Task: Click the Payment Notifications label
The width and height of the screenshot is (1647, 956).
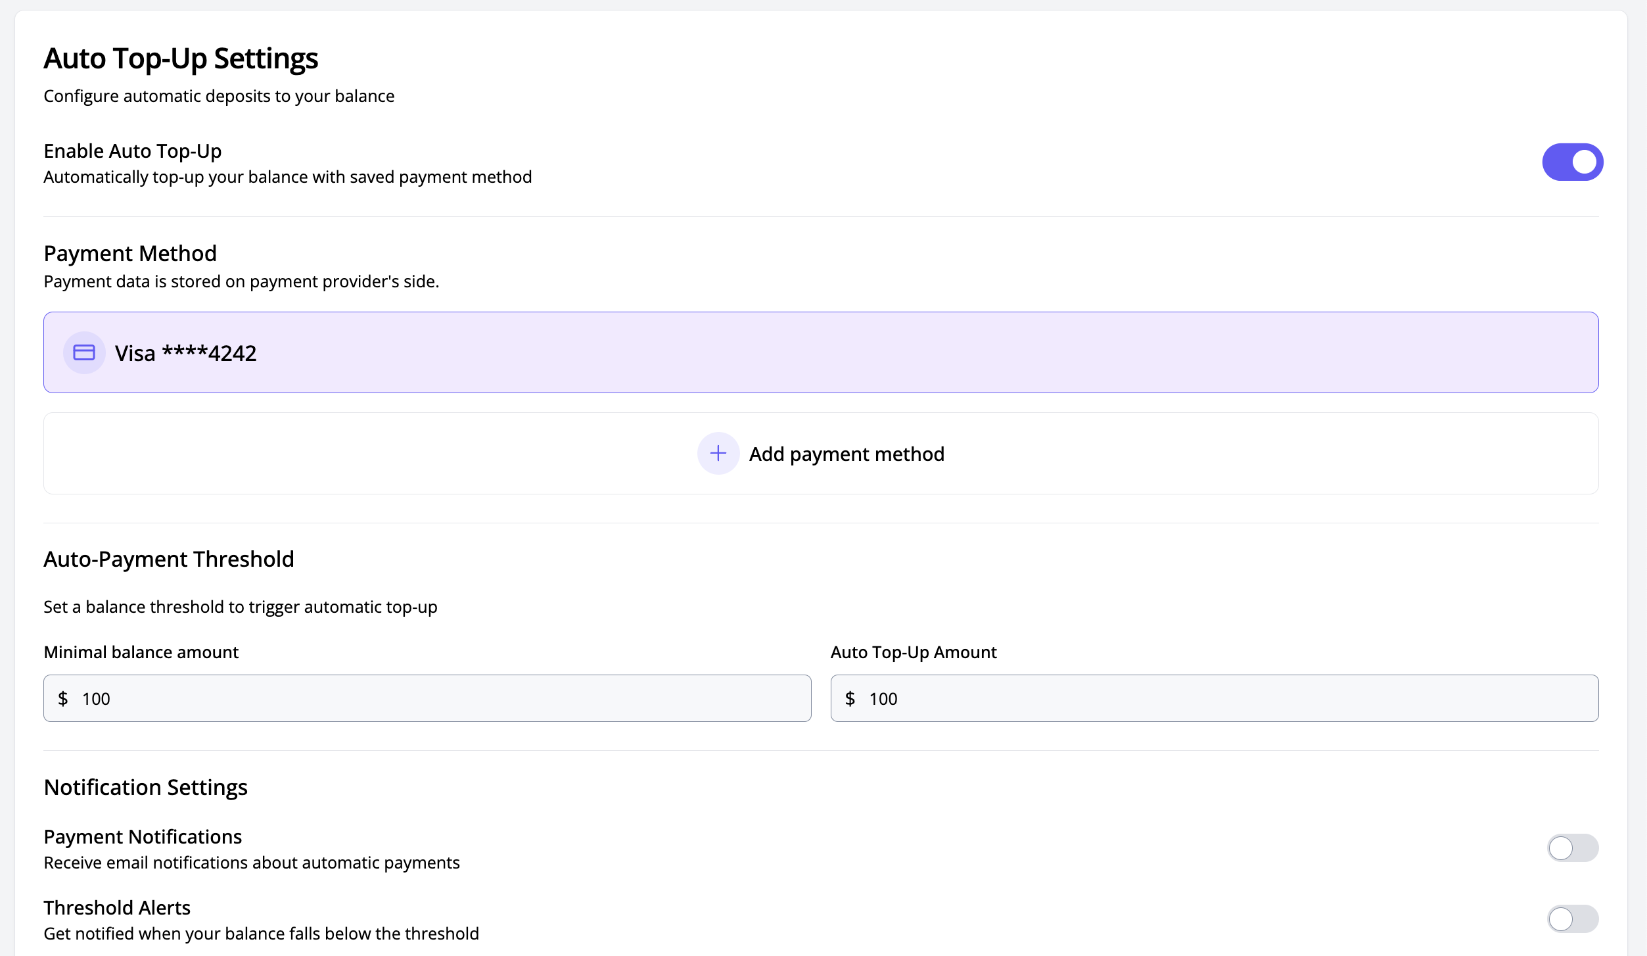Action: [143, 836]
